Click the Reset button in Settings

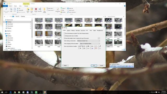(x=65, y=66)
